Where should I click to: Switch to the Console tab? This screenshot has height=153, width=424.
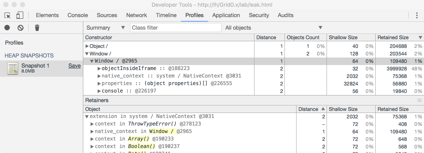click(x=77, y=15)
